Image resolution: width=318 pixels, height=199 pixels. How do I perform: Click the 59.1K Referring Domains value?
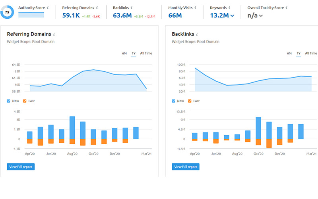tap(71, 16)
